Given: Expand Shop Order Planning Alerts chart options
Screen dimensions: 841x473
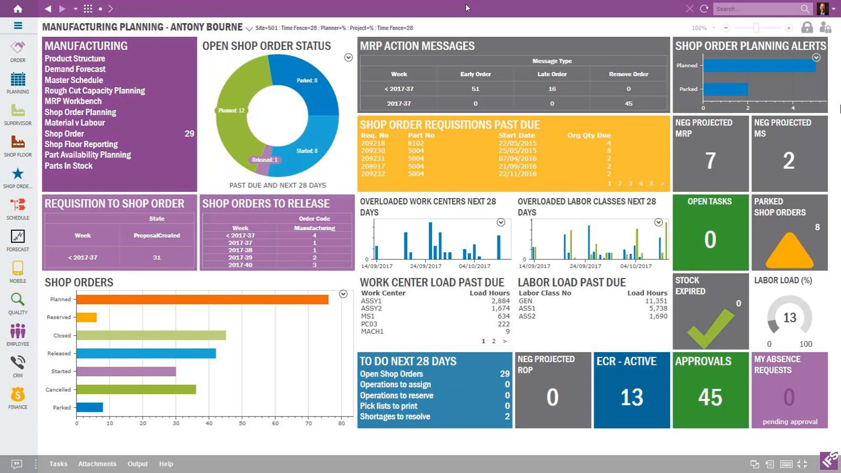Looking at the screenshot, I should coord(816,57).
